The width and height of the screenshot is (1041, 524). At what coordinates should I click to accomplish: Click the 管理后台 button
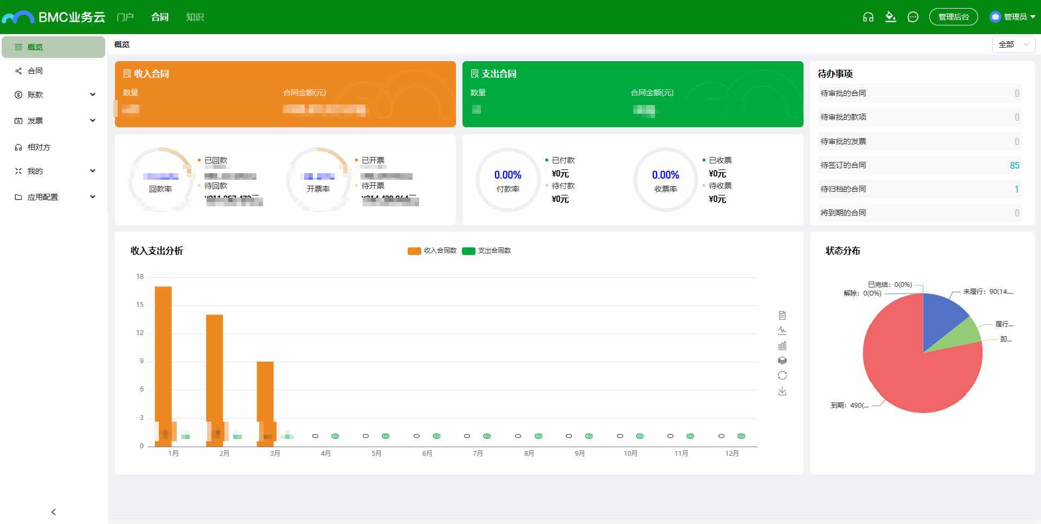(953, 17)
